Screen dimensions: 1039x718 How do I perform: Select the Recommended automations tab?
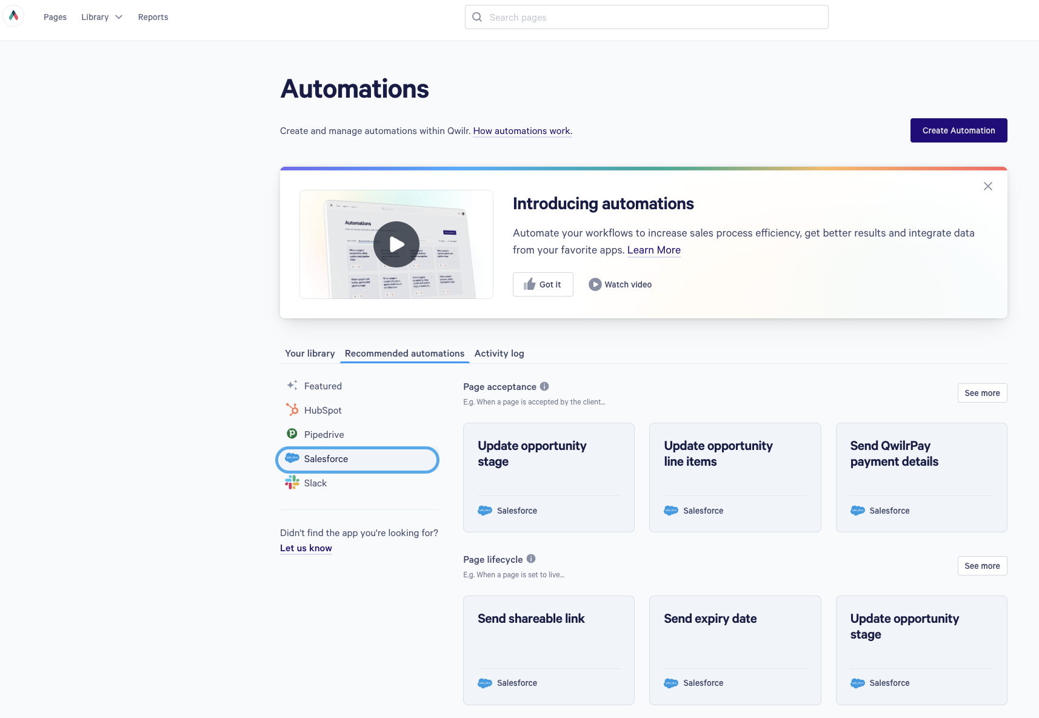click(x=404, y=354)
